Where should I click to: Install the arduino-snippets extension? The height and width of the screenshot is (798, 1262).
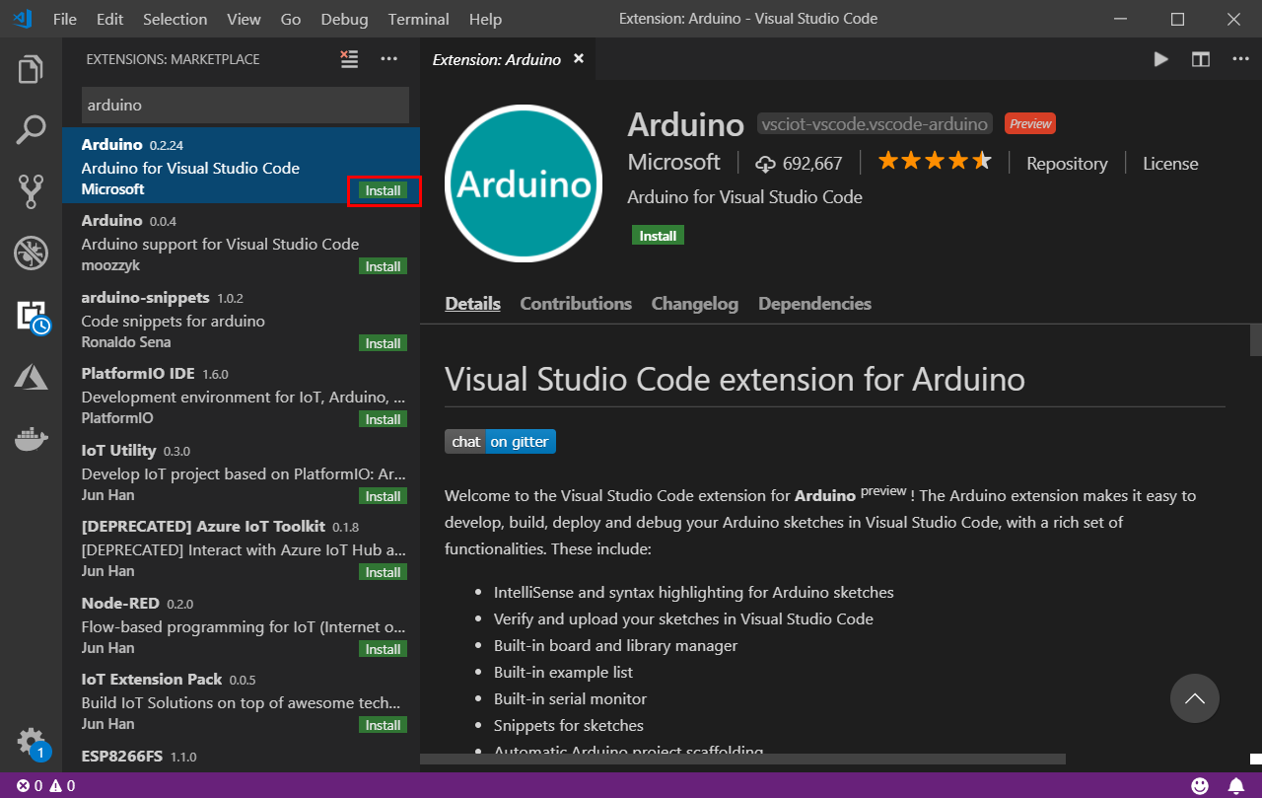(383, 343)
